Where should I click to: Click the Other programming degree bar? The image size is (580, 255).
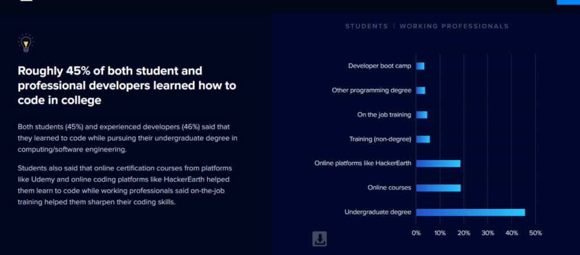coord(421,90)
